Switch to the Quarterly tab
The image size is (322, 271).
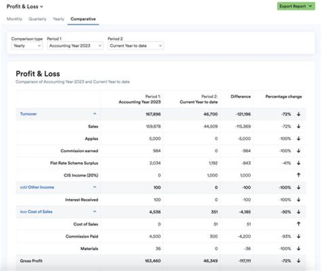(x=38, y=19)
